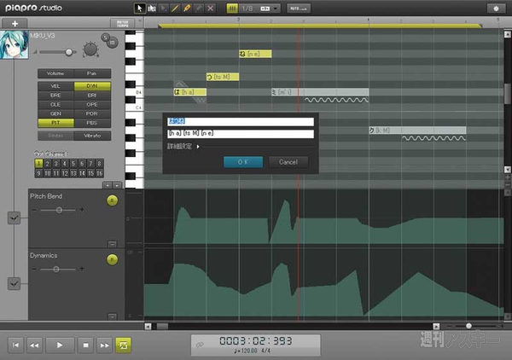Click the METER TEMPO button

pos(122,24)
